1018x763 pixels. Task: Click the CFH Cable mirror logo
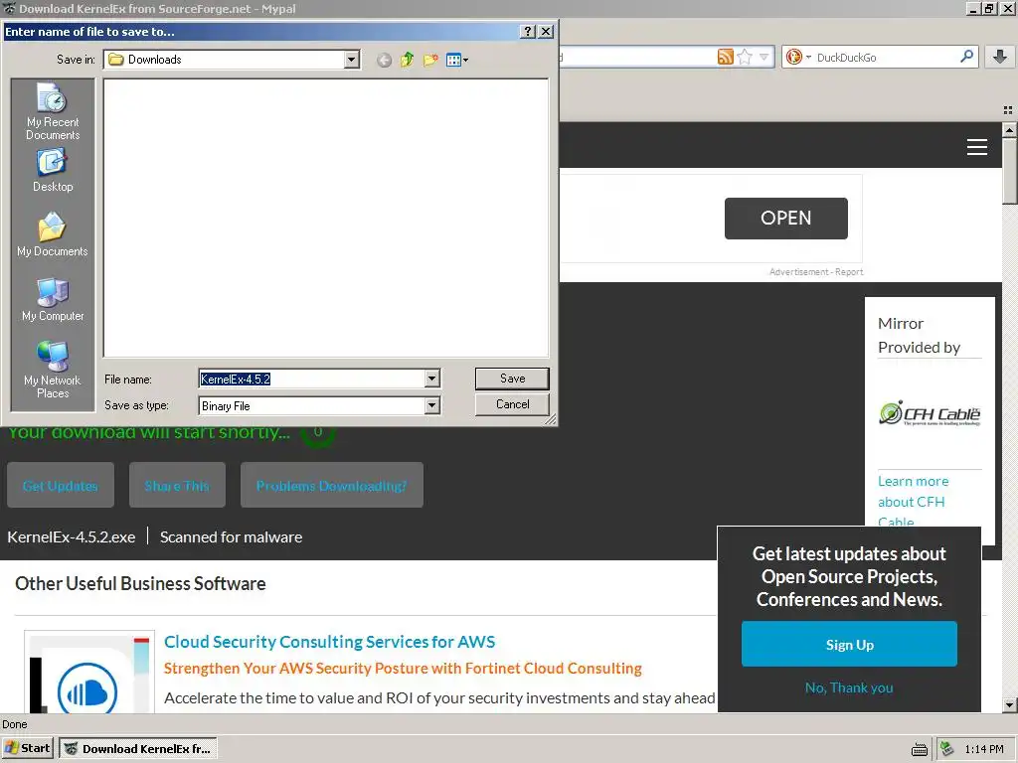point(930,413)
